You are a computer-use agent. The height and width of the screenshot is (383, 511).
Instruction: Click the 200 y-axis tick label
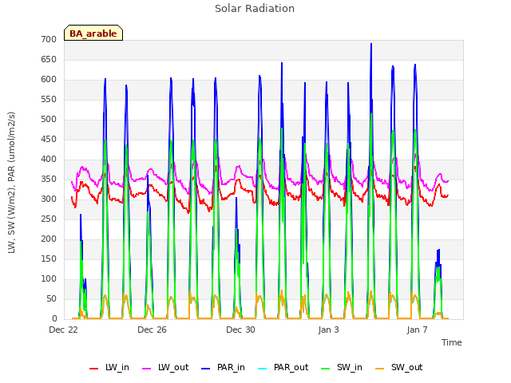(x=49, y=239)
